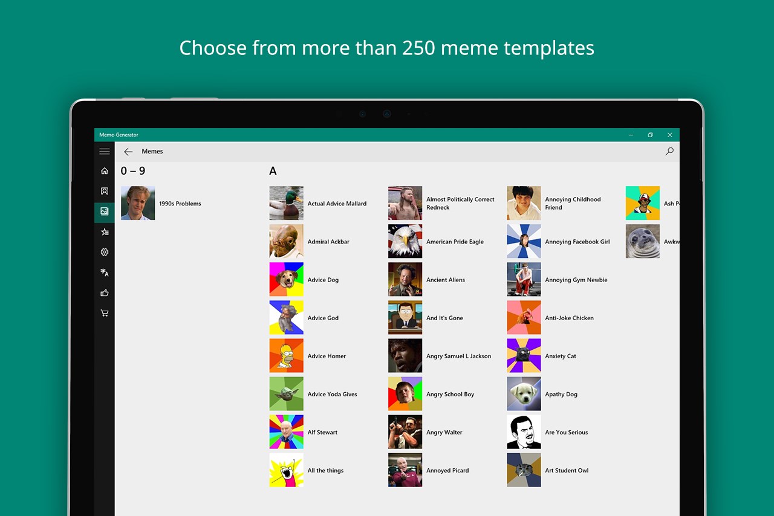The image size is (774, 516).
Task: Pick the Advice God thumbnail
Action: click(x=287, y=317)
